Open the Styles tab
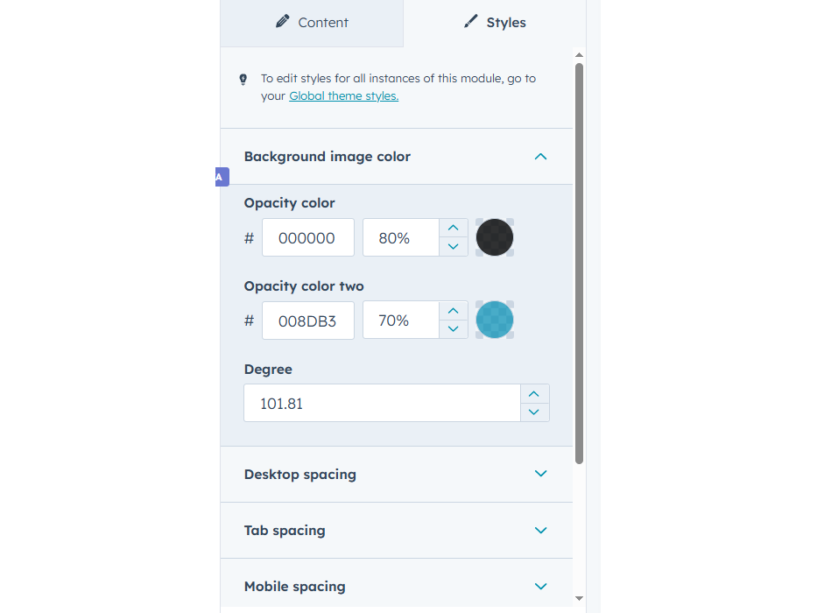Screen dimensions: 817x613 495,23
